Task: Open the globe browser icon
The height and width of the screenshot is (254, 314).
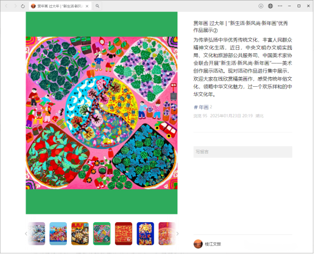Action: 270,6
